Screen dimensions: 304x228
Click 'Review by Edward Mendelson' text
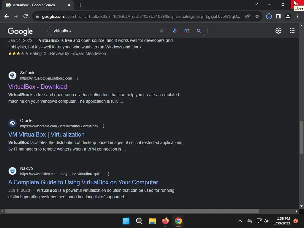click(78, 53)
